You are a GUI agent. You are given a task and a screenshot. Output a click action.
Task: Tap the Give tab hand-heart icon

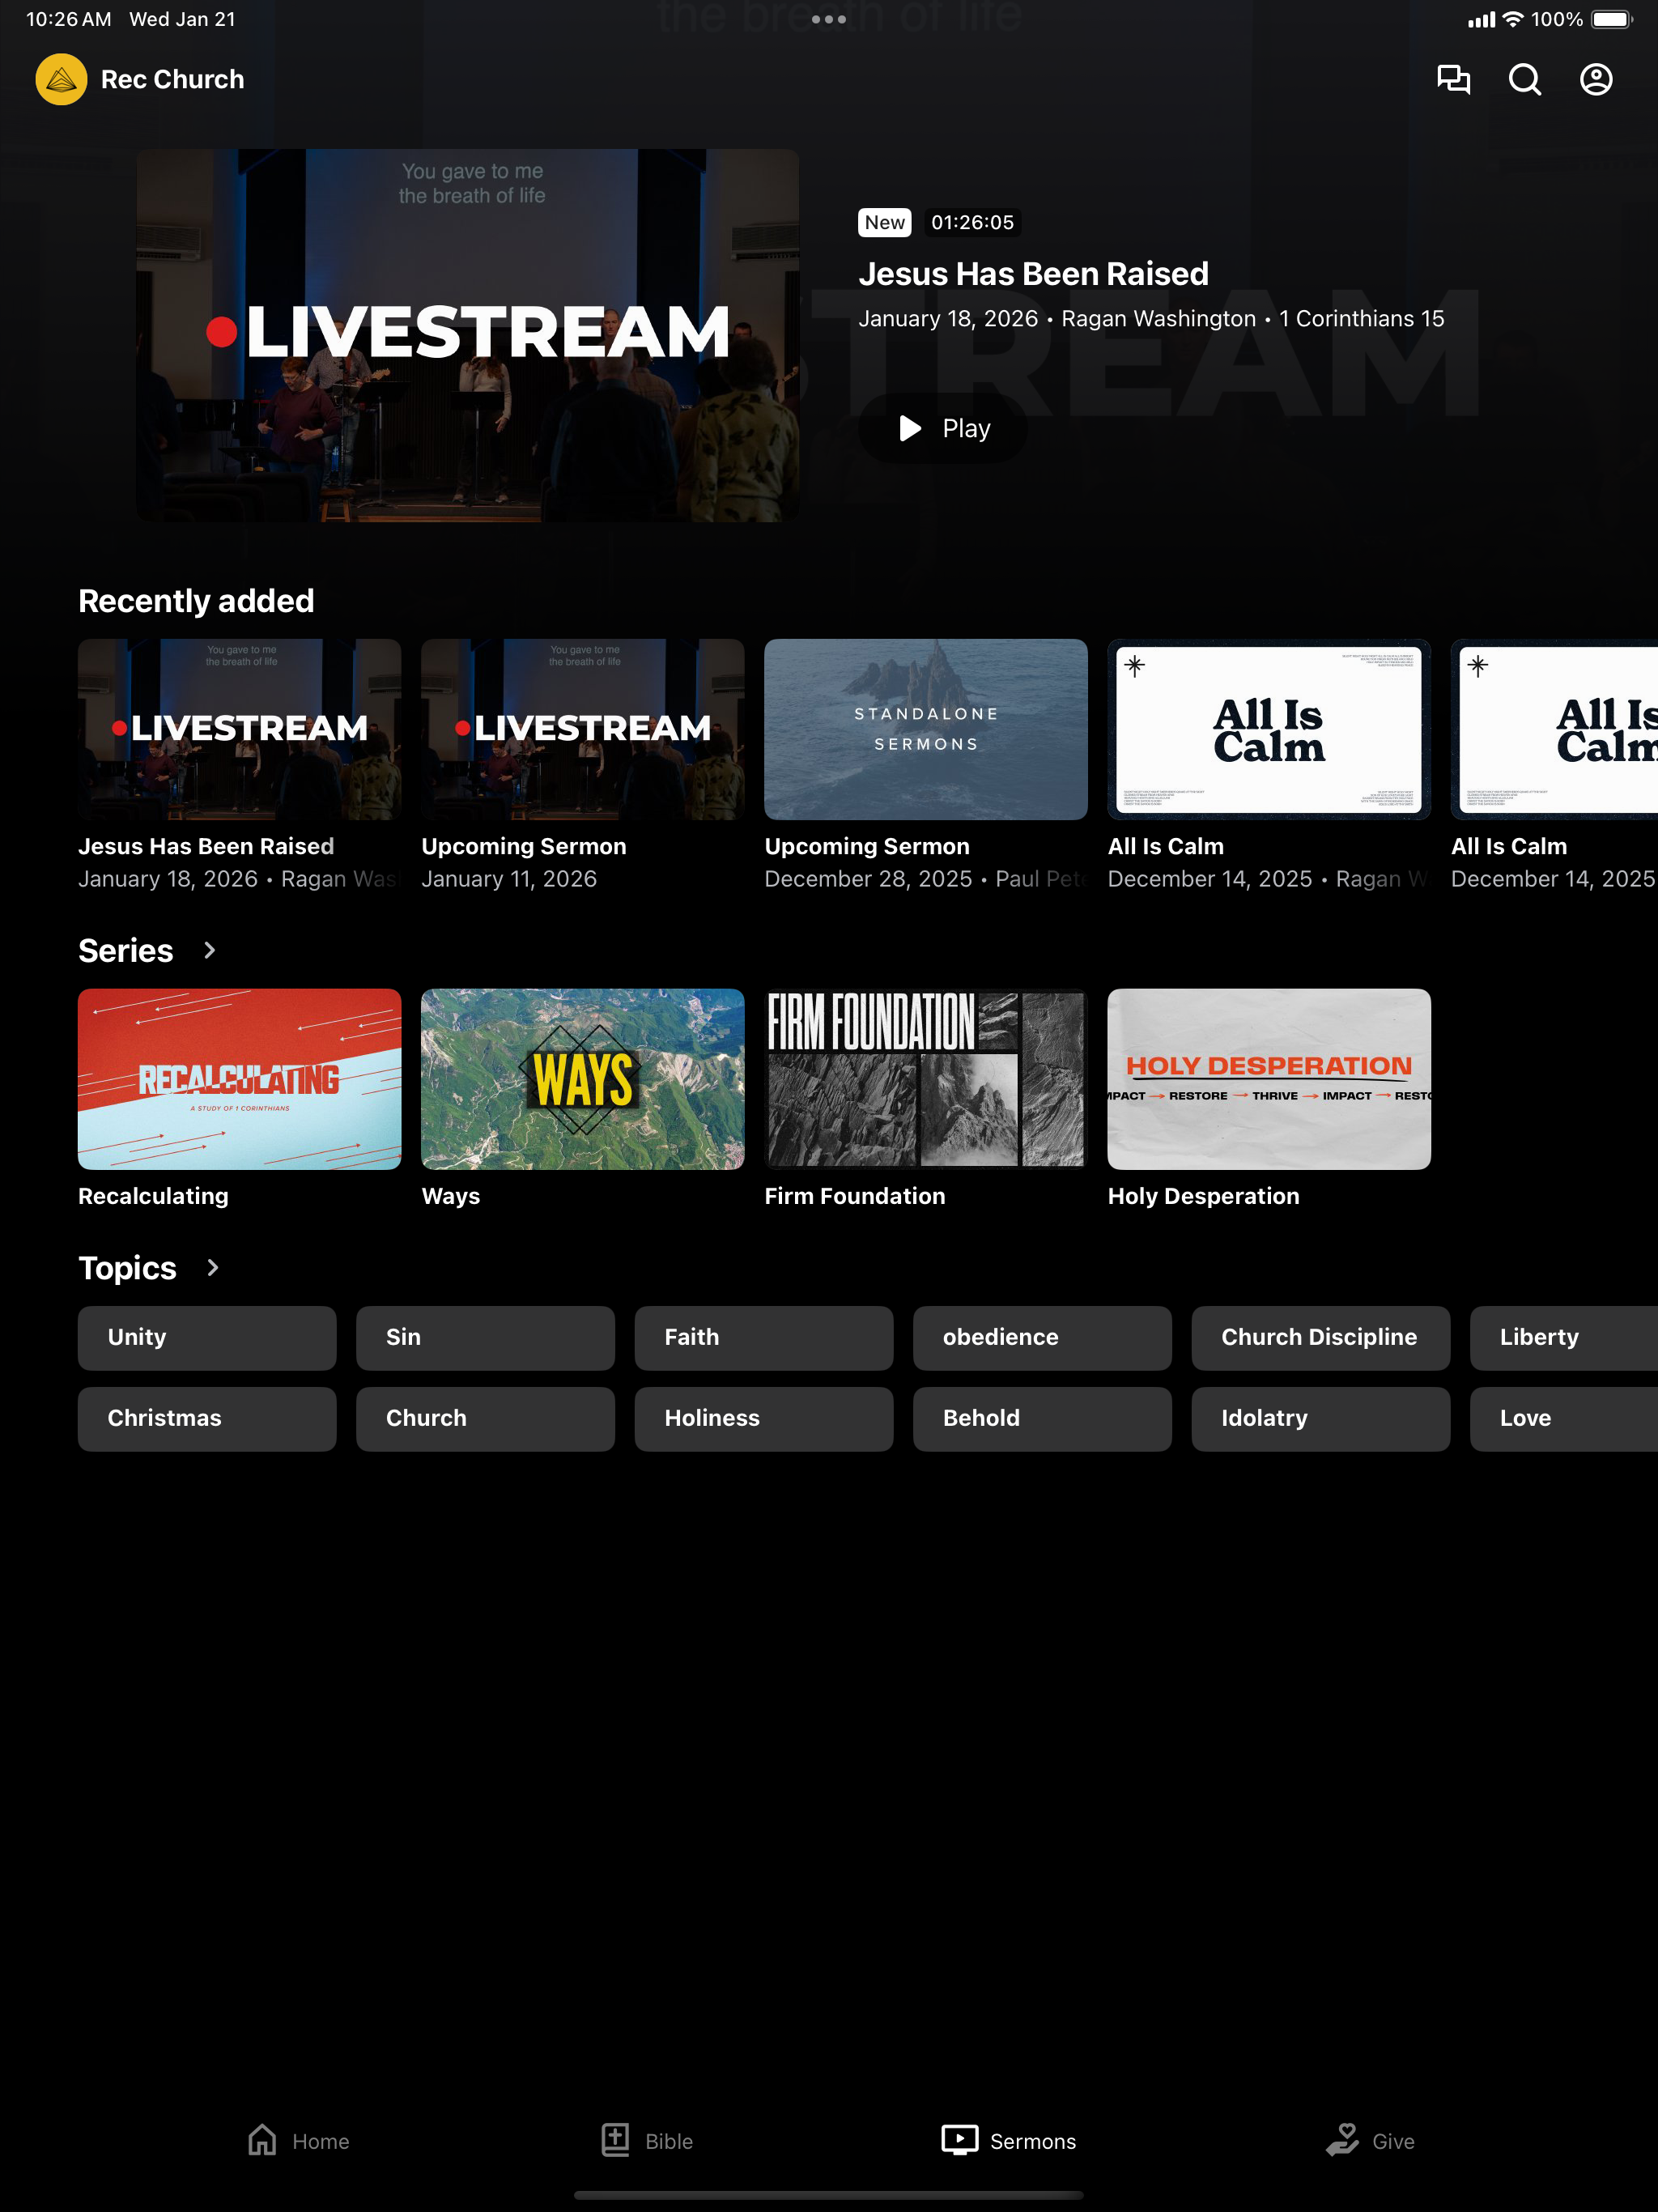click(1342, 2140)
